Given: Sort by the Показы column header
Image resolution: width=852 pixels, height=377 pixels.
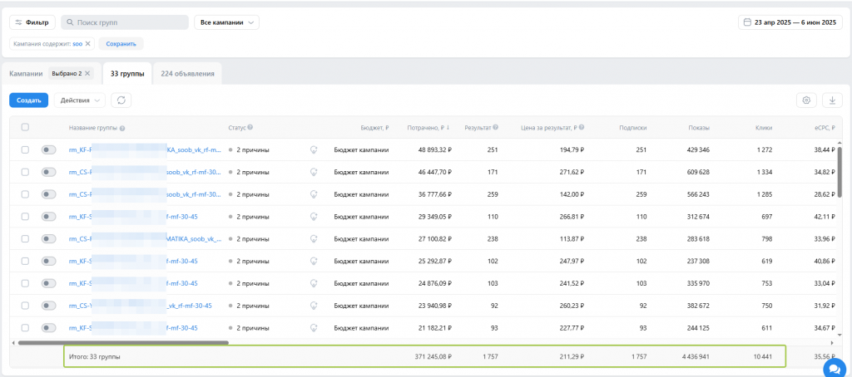Looking at the screenshot, I should 700,128.
